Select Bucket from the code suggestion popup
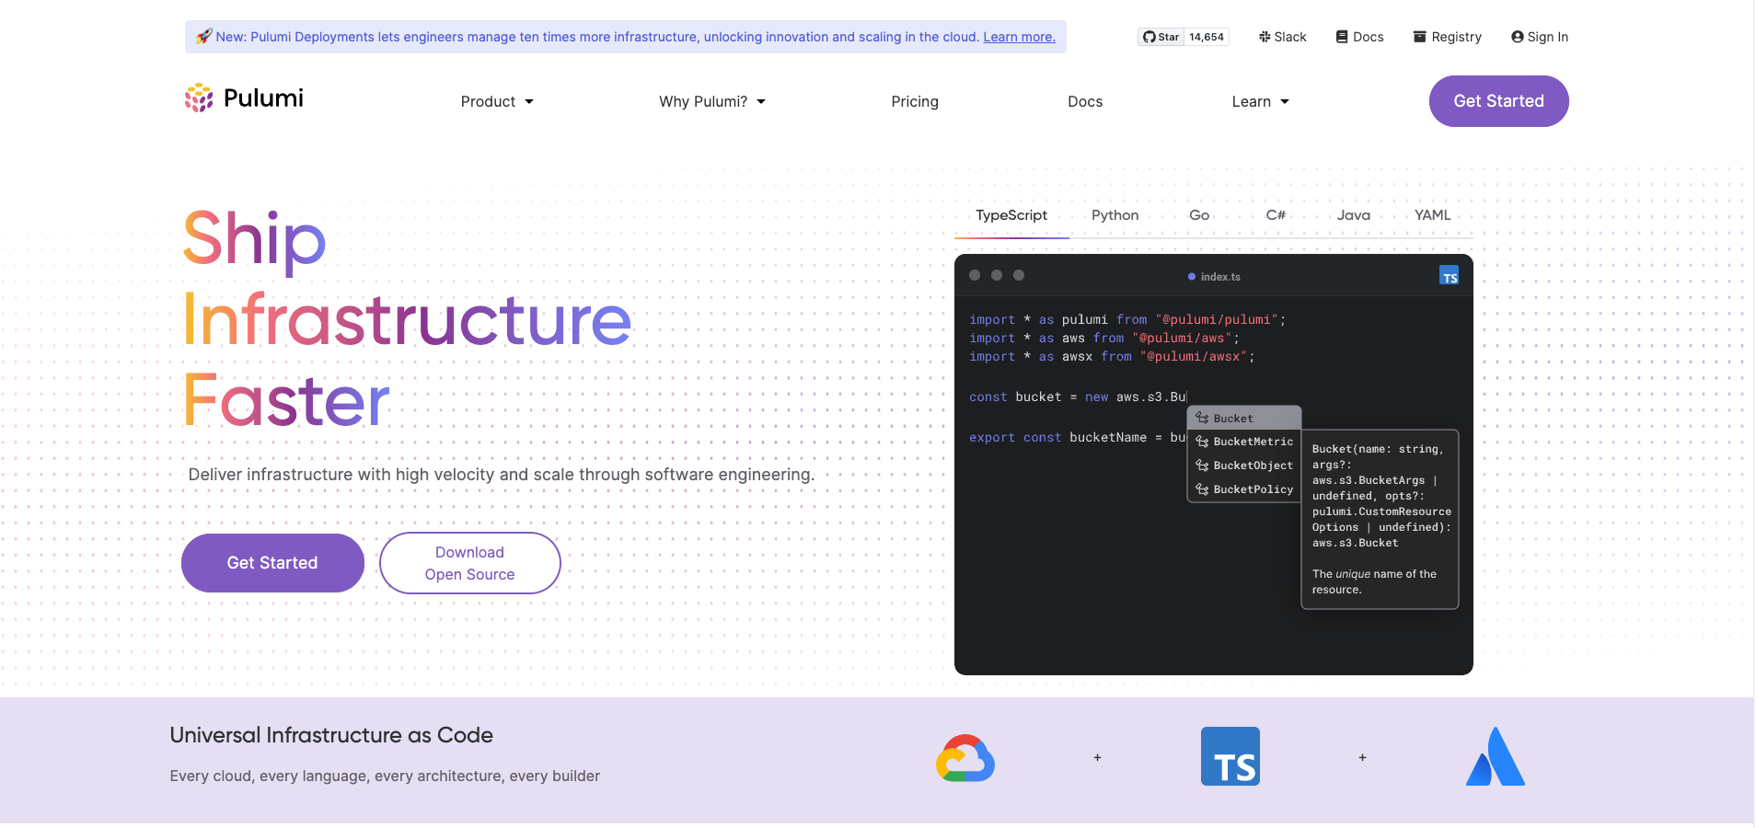Image resolution: width=1756 pixels, height=828 pixels. tap(1233, 418)
